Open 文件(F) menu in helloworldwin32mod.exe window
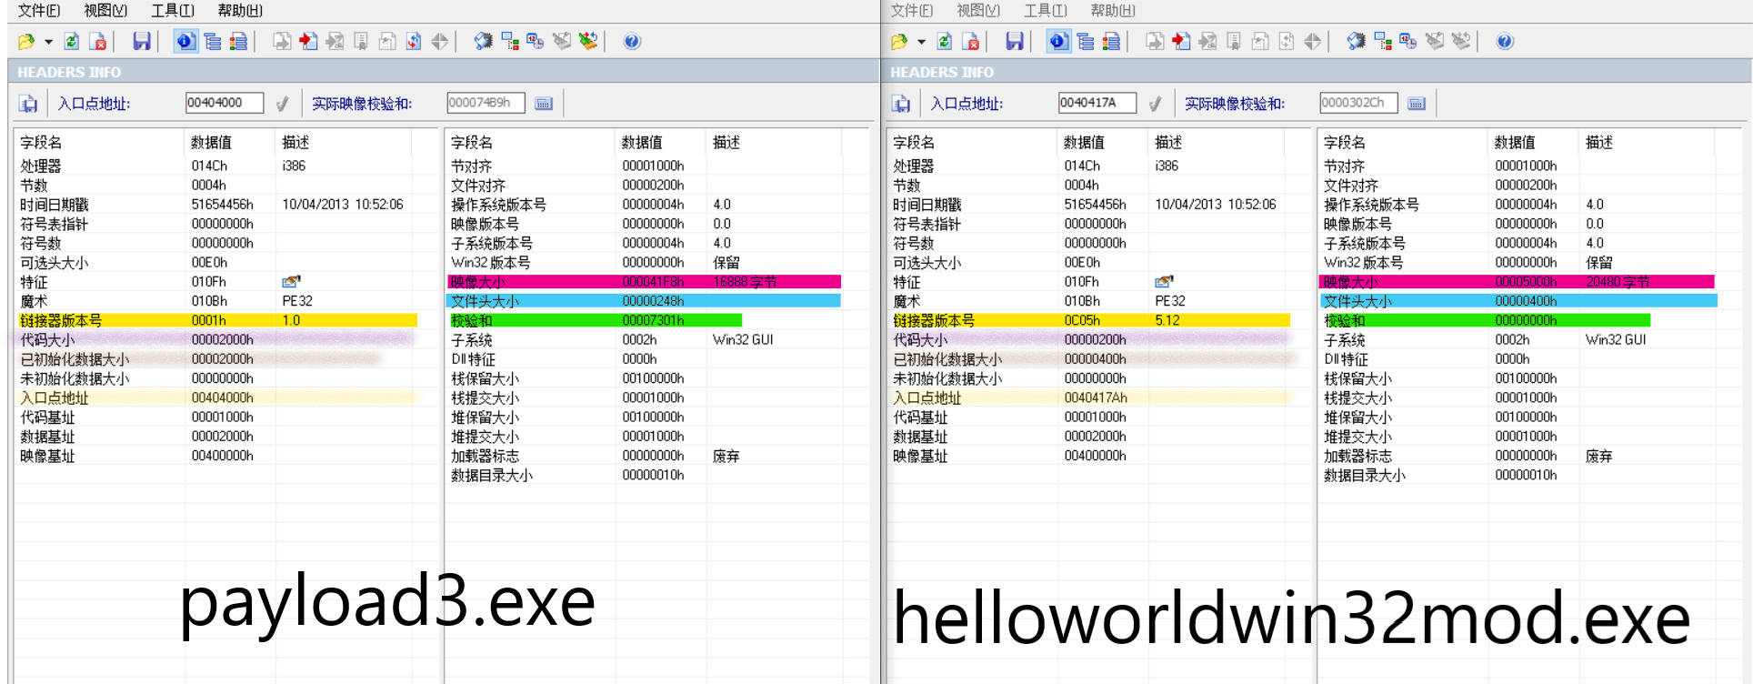The image size is (1753, 684). (x=912, y=11)
